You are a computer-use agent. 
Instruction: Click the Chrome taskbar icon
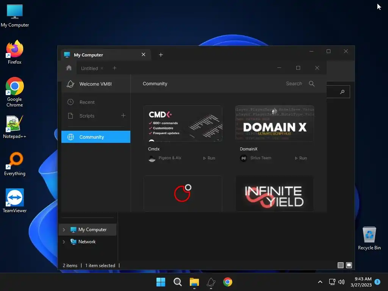tap(228, 282)
